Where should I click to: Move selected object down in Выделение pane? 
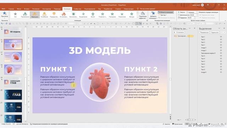[225, 32]
